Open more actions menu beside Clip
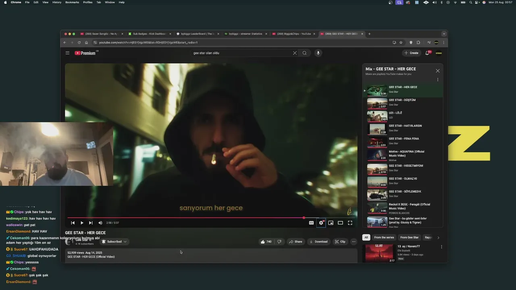The height and width of the screenshot is (290, 516). tap(354, 242)
